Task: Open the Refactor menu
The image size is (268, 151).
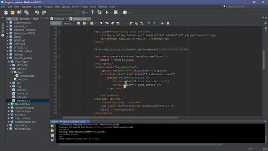Action: tap(48, 7)
